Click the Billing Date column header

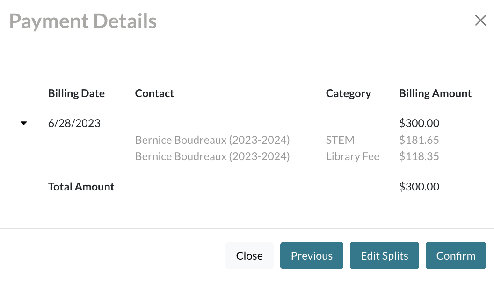(x=76, y=93)
